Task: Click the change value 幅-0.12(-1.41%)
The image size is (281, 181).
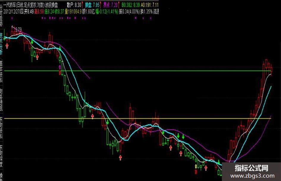Action: tap(107, 12)
